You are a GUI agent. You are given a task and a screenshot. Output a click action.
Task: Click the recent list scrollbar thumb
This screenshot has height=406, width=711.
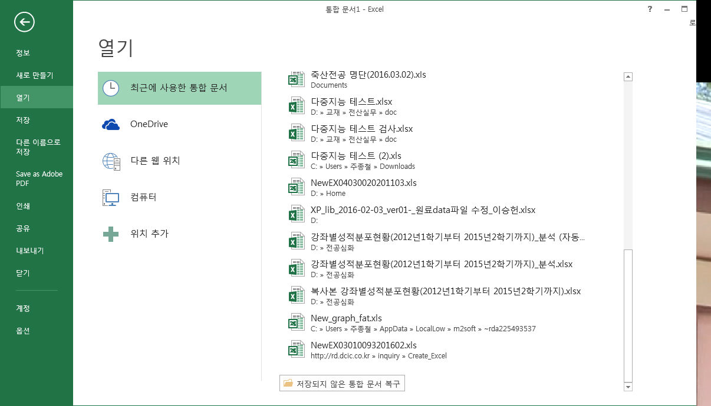tap(628, 315)
